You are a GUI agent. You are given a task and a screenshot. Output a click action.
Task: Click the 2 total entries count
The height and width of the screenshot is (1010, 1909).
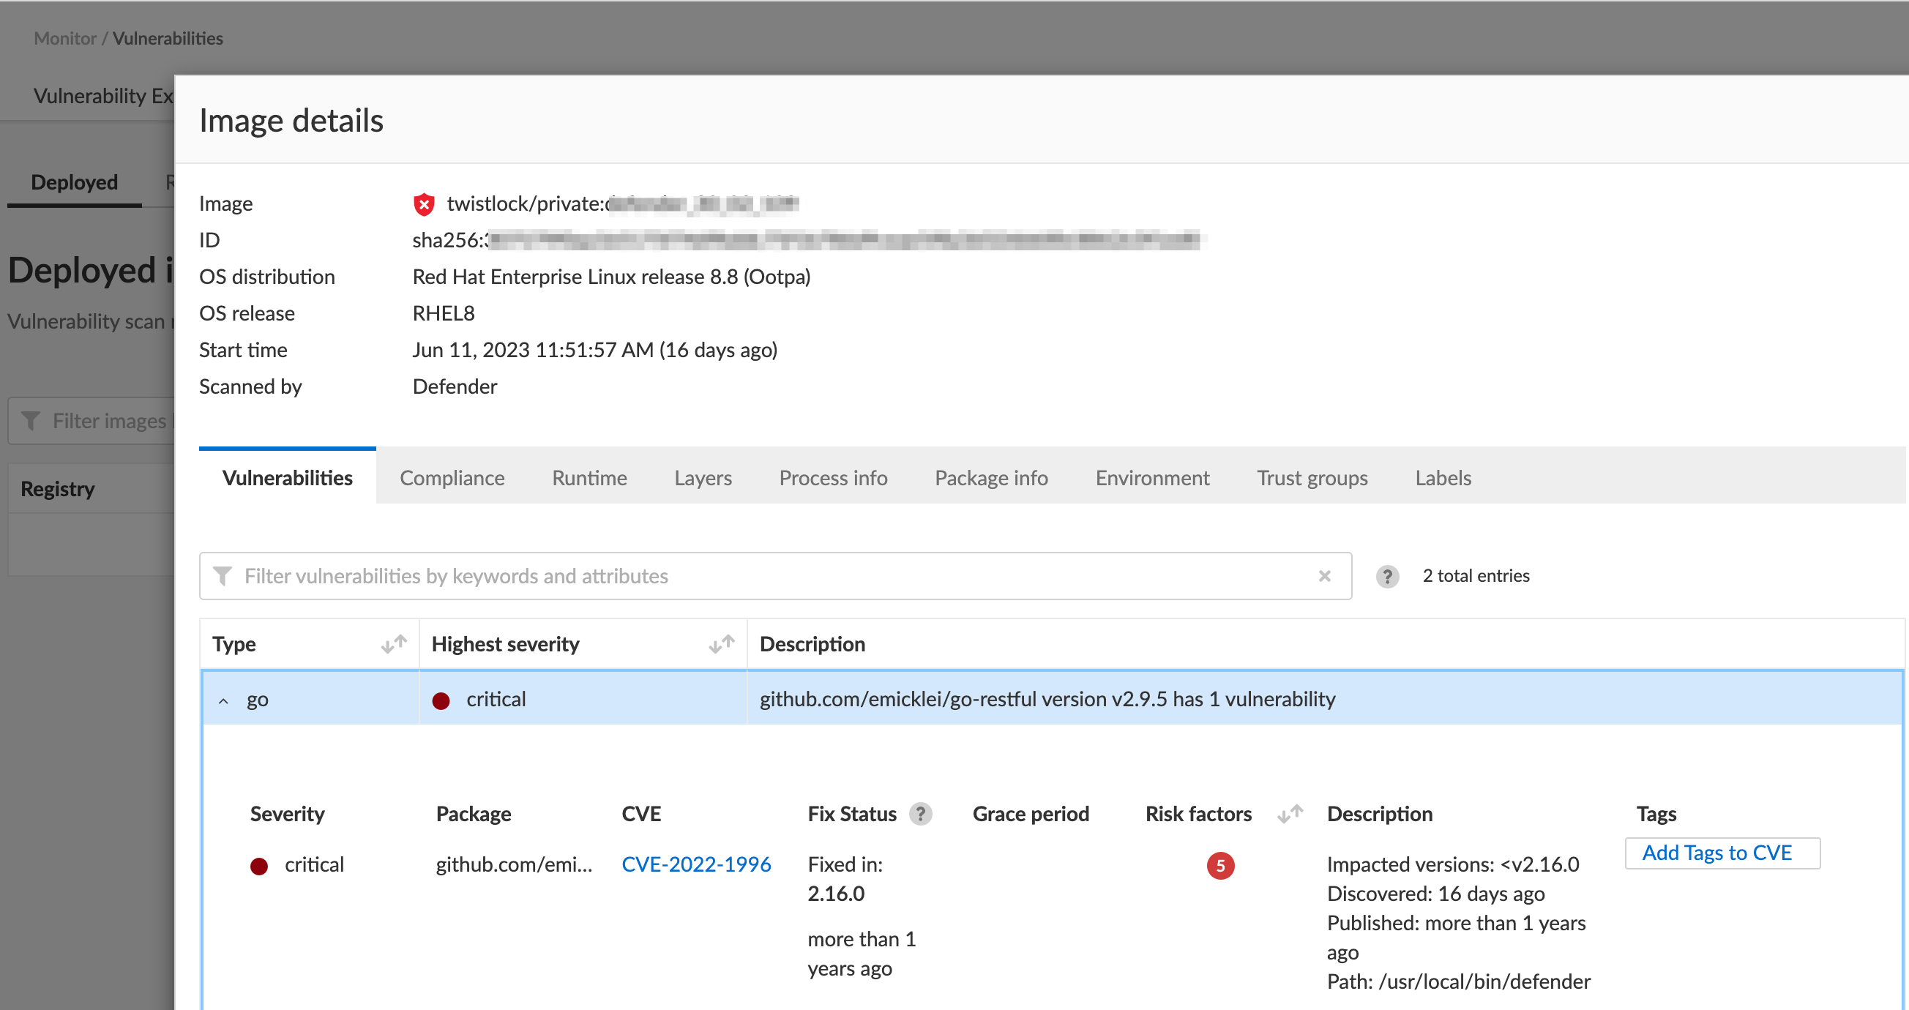tap(1476, 576)
